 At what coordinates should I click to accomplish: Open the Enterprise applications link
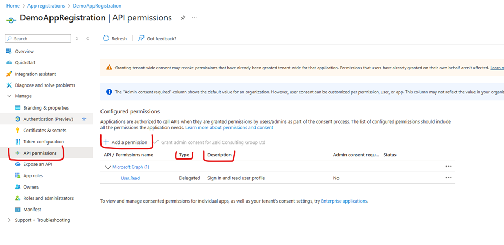344,201
